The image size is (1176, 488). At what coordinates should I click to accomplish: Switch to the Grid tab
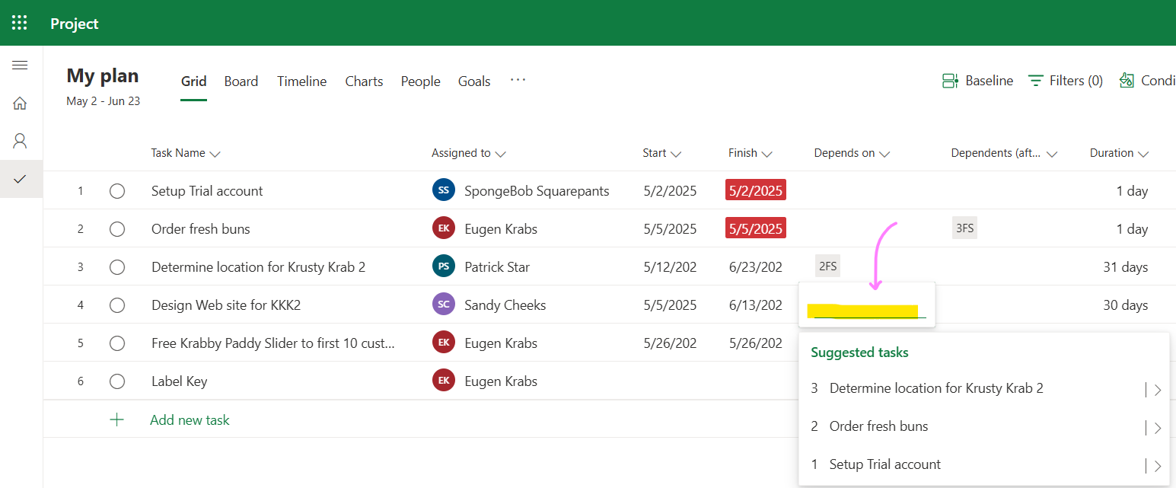194,81
